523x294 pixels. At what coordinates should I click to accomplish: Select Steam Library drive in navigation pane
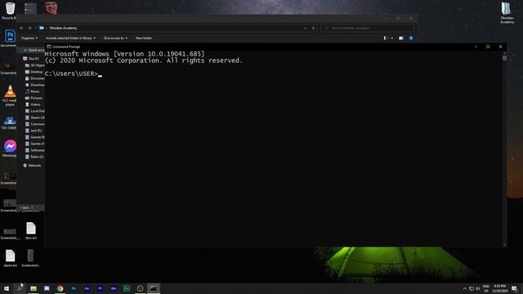(34, 118)
